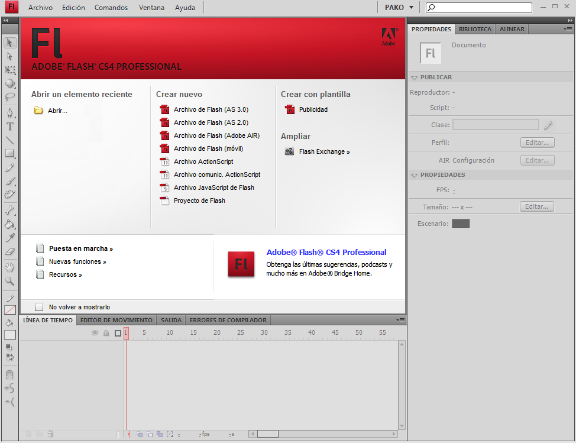The image size is (576, 443).
Task: Select the Selection arrow tool
Action: pyautogui.click(x=10, y=43)
